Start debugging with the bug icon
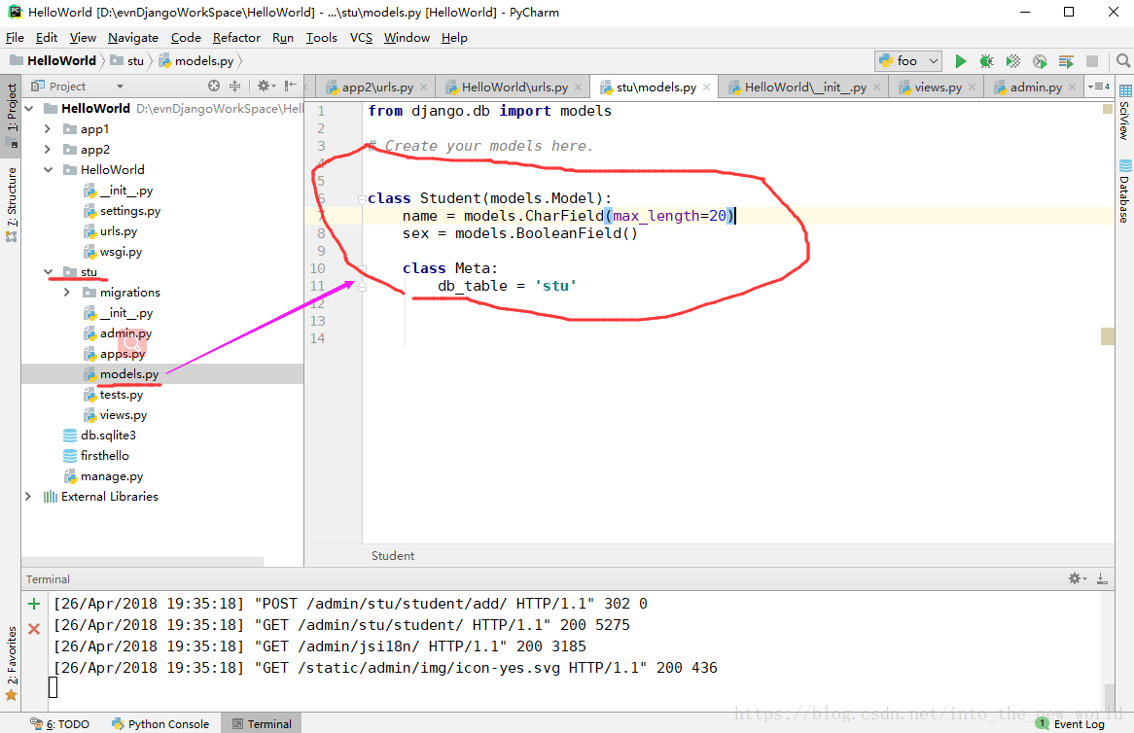 click(986, 61)
